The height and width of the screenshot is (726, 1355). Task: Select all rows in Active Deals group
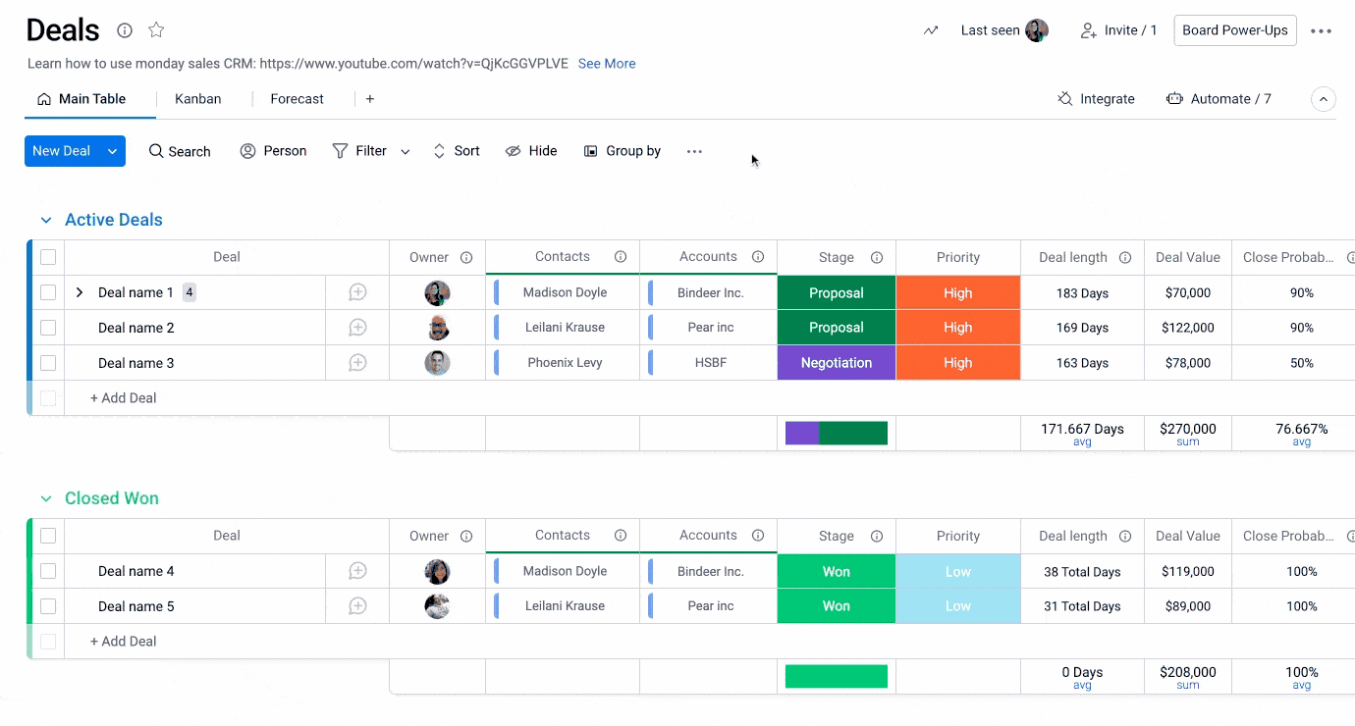coord(47,256)
